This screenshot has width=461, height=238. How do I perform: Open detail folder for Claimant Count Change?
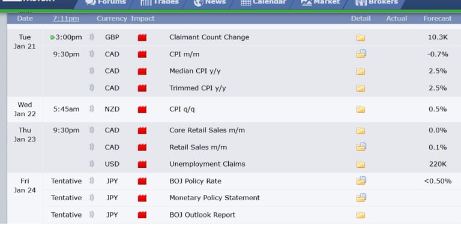[x=361, y=38]
